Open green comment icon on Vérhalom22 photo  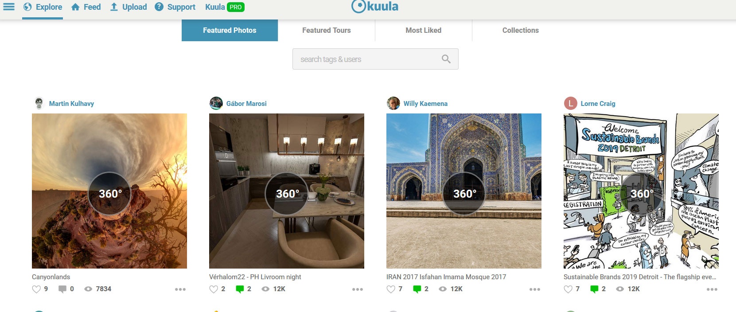pos(240,289)
